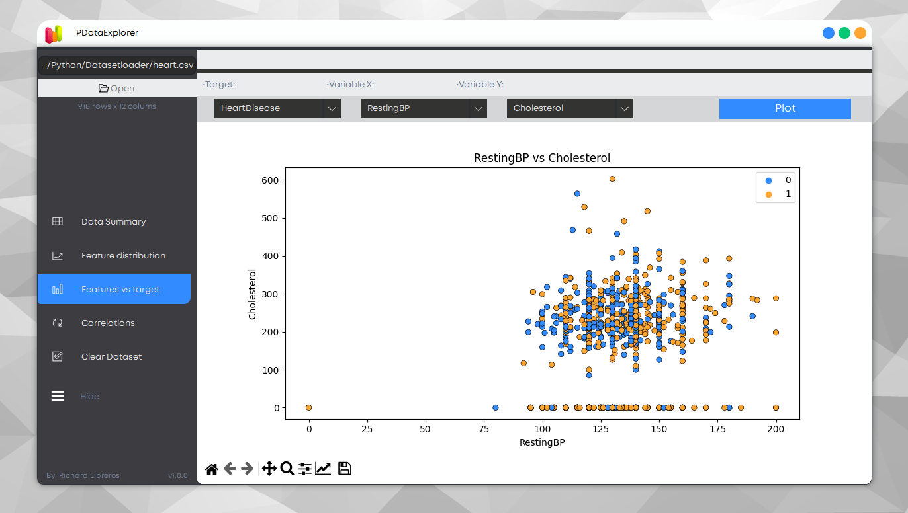Select the Correlations sidebar item

click(108, 323)
